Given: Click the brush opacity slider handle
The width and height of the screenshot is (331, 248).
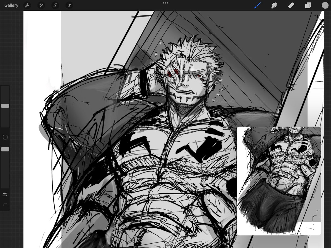Looking at the screenshot, I should click(x=5, y=149).
